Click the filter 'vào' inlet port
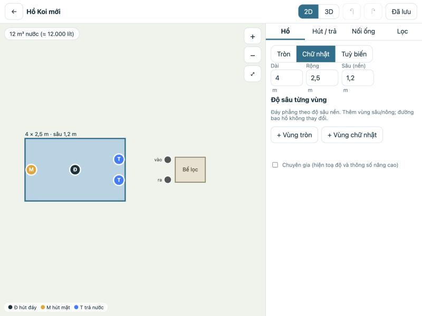Screen dimensions: 422x316 click(x=168, y=160)
